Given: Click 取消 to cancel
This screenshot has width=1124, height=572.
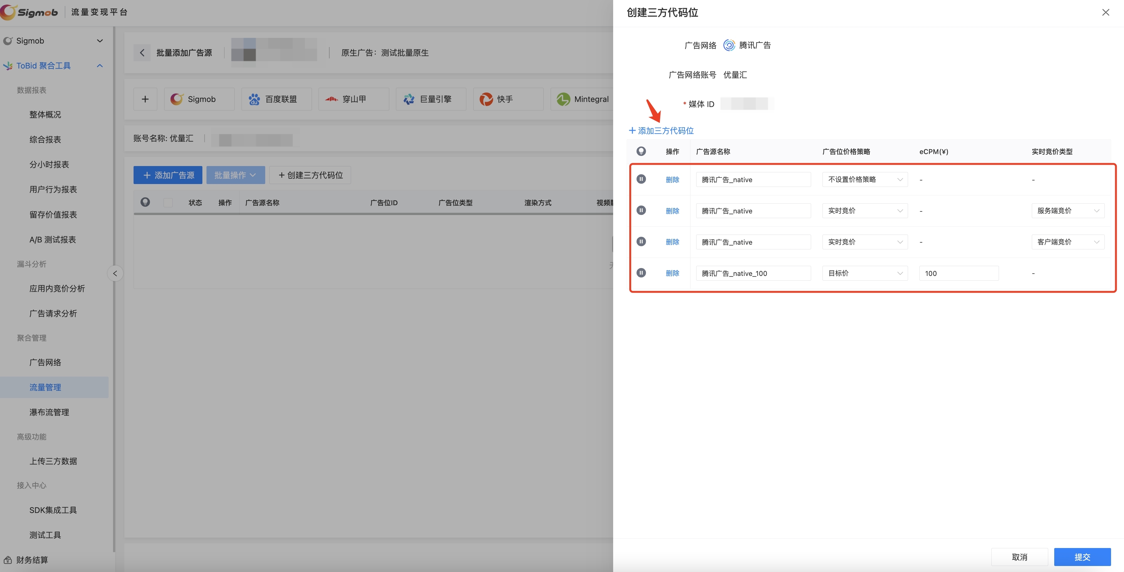Looking at the screenshot, I should pos(1019,557).
